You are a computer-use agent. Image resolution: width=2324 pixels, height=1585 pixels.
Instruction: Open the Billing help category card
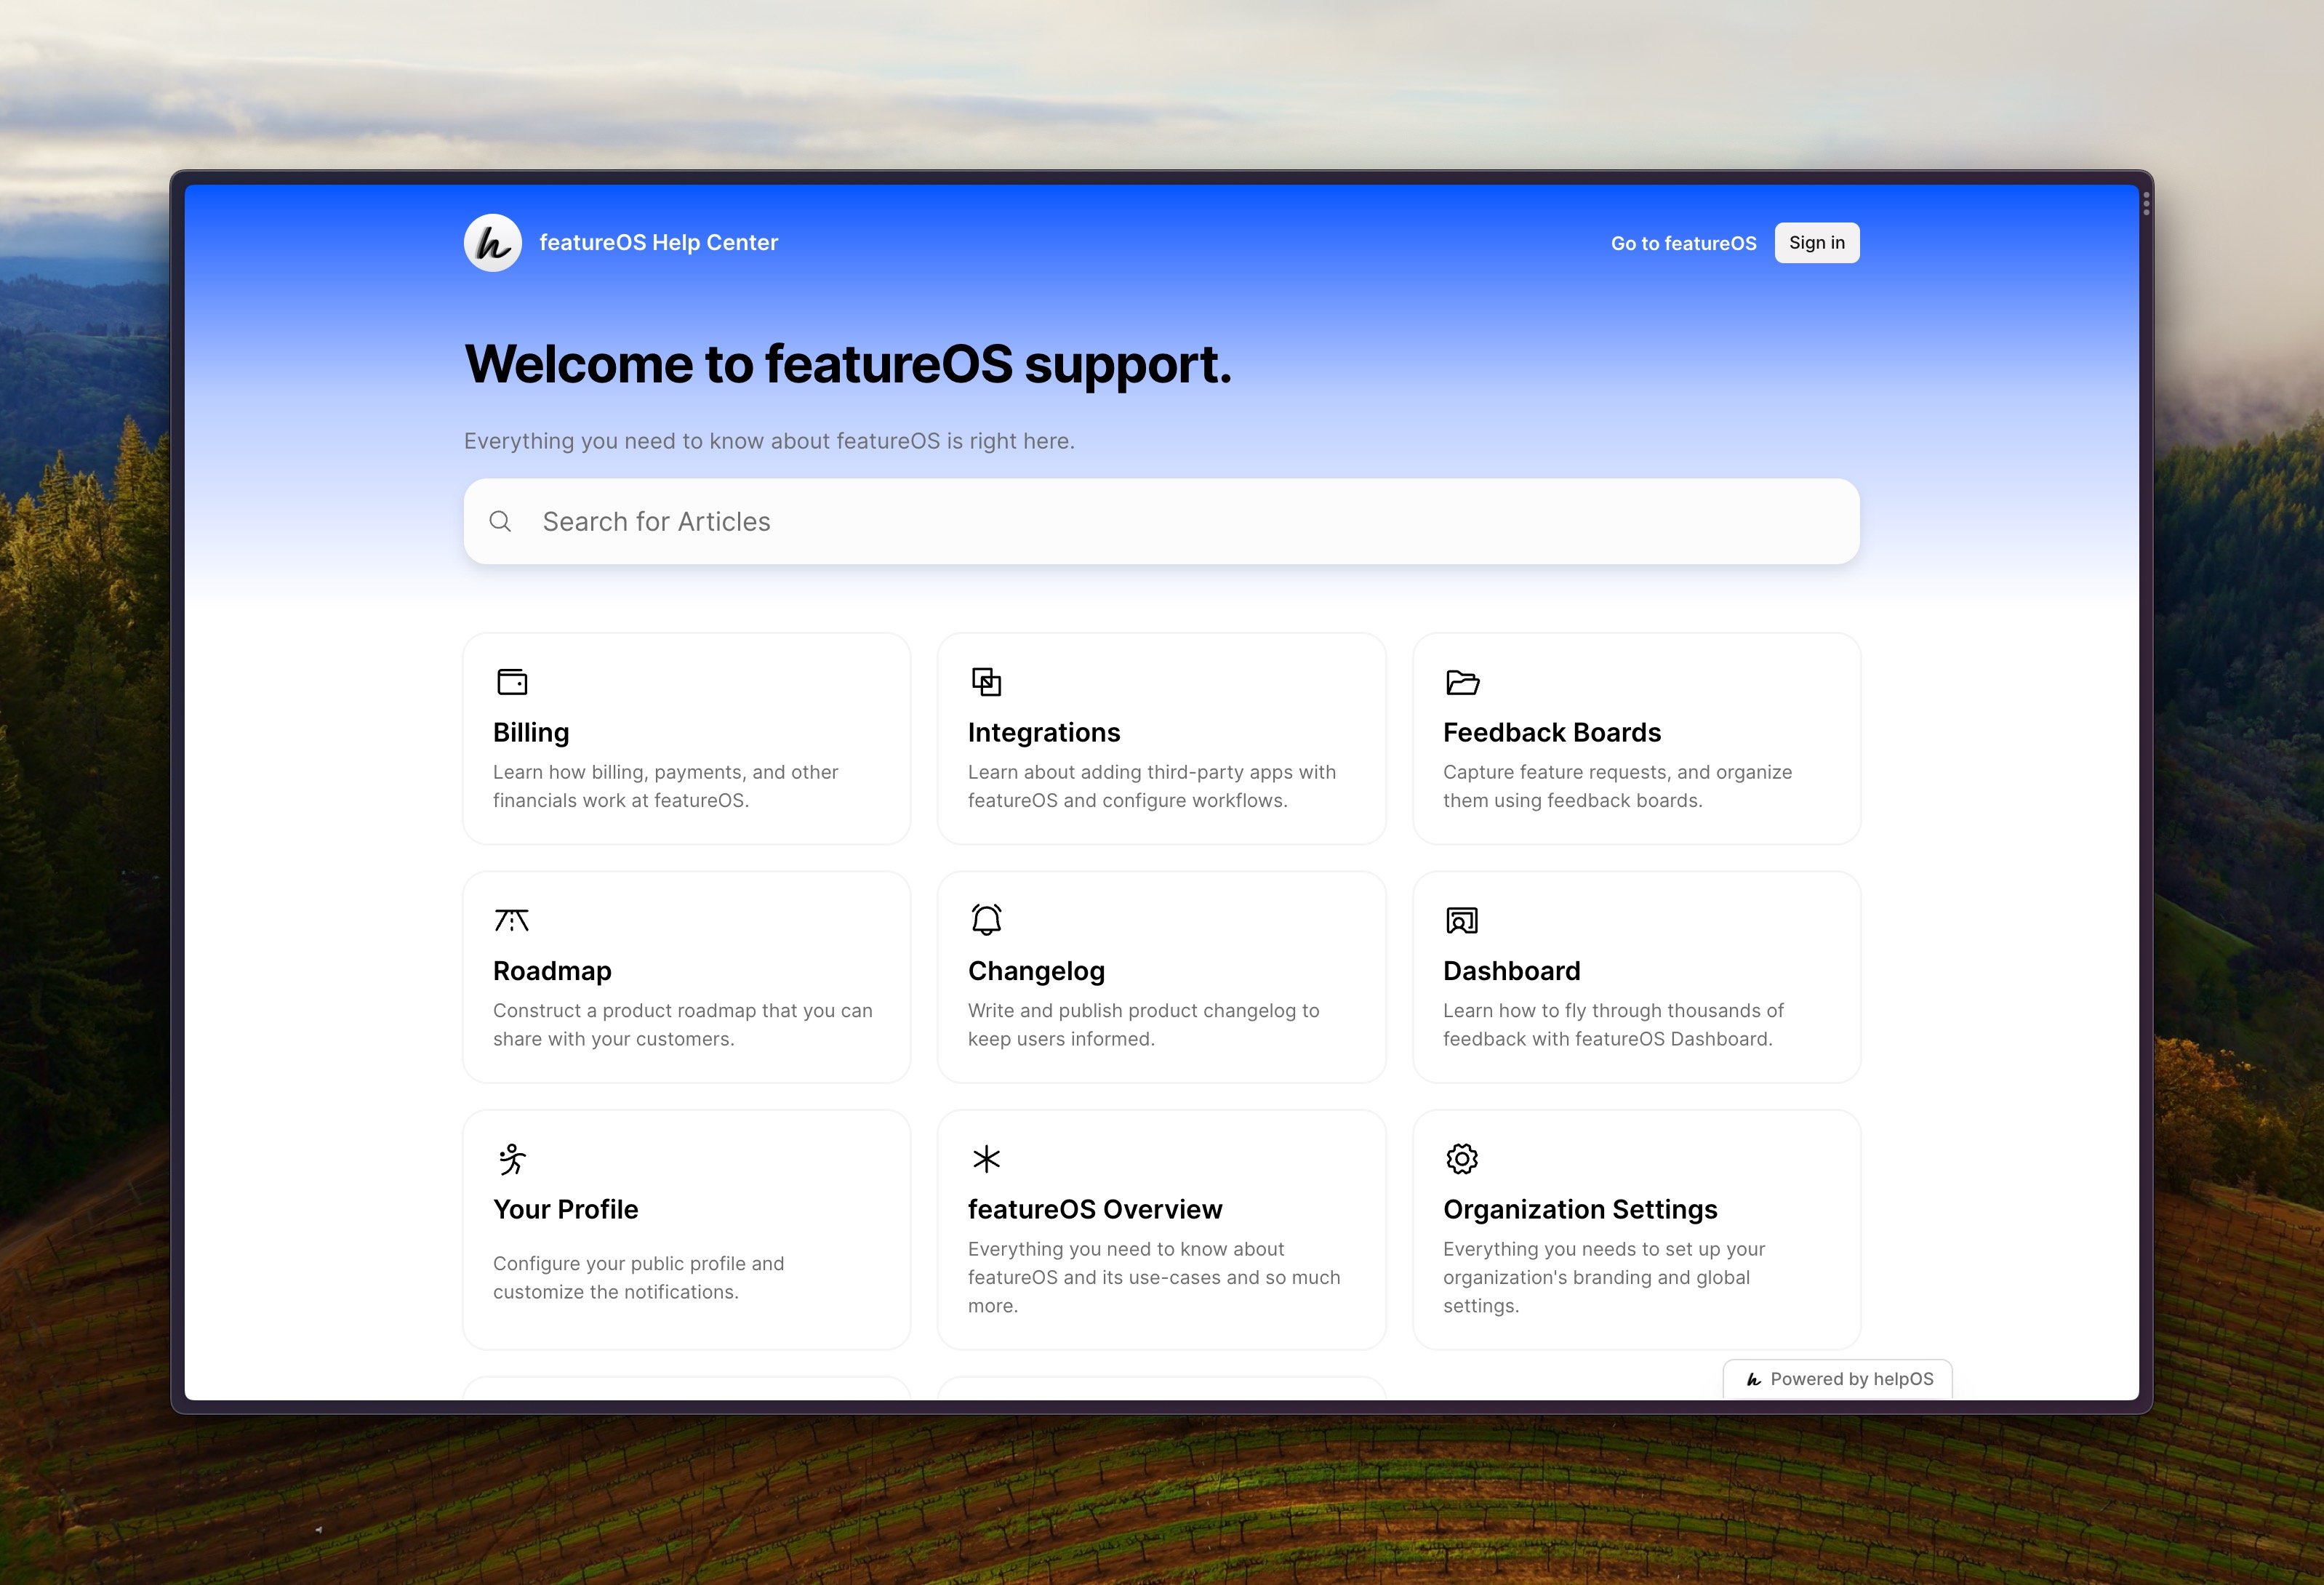coord(686,739)
